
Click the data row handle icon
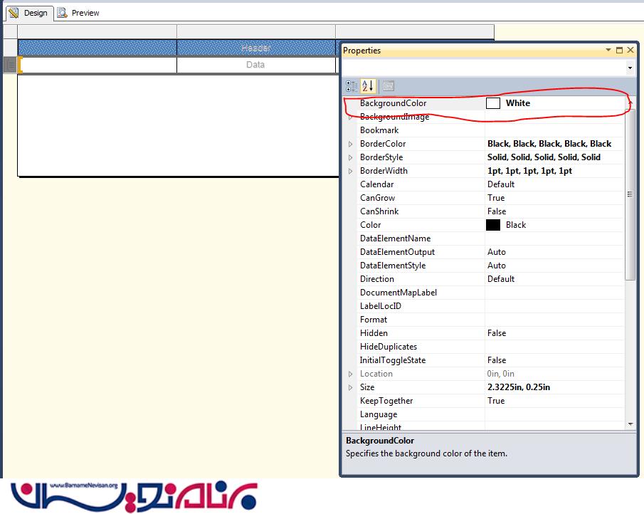pyautogui.click(x=10, y=65)
